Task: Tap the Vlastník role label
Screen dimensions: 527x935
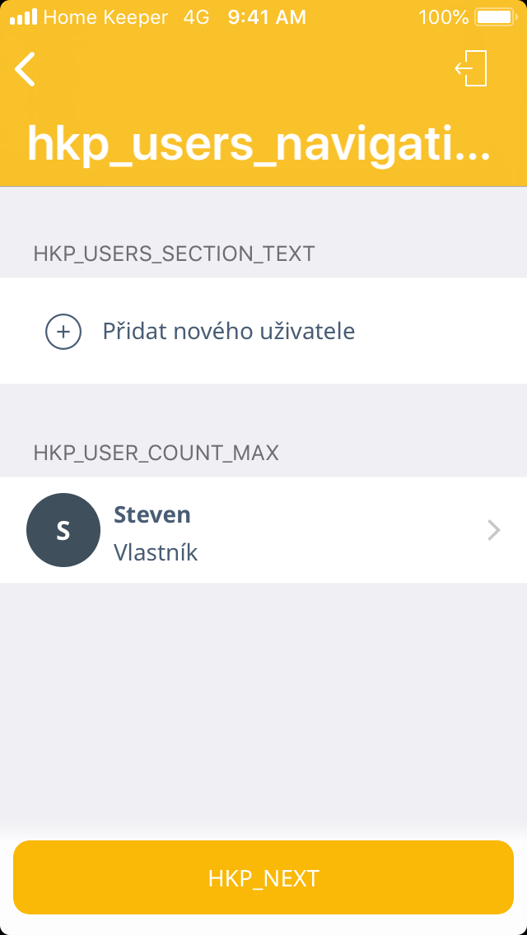Action: tap(156, 552)
